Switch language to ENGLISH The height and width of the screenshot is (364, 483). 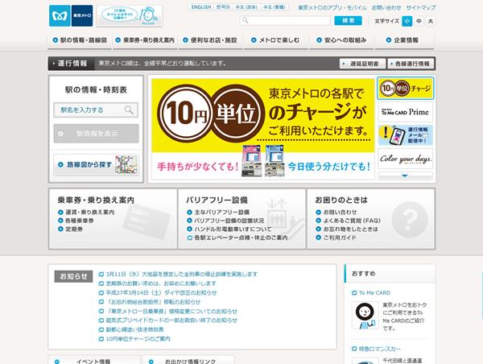tap(201, 7)
